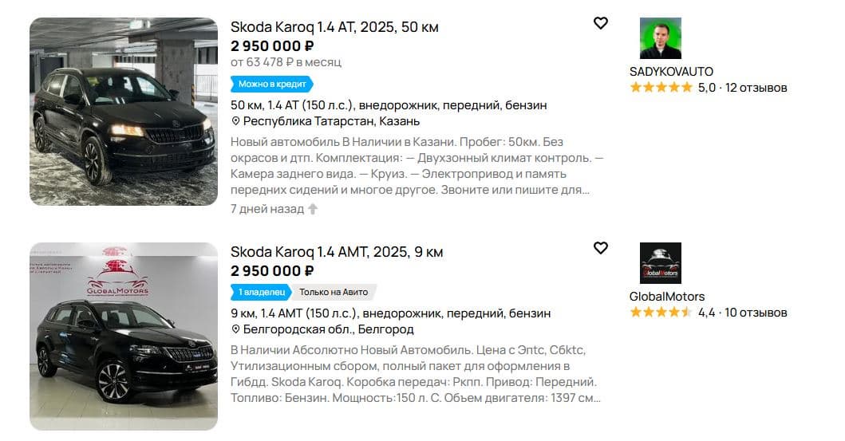Open SADYKOVAUTO seller avatar

point(660,38)
